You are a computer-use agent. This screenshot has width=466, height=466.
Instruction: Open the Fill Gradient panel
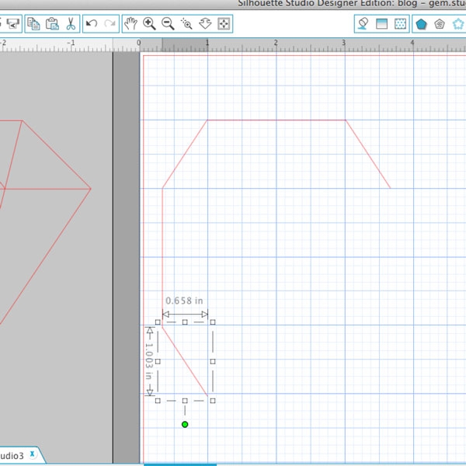tap(382, 24)
